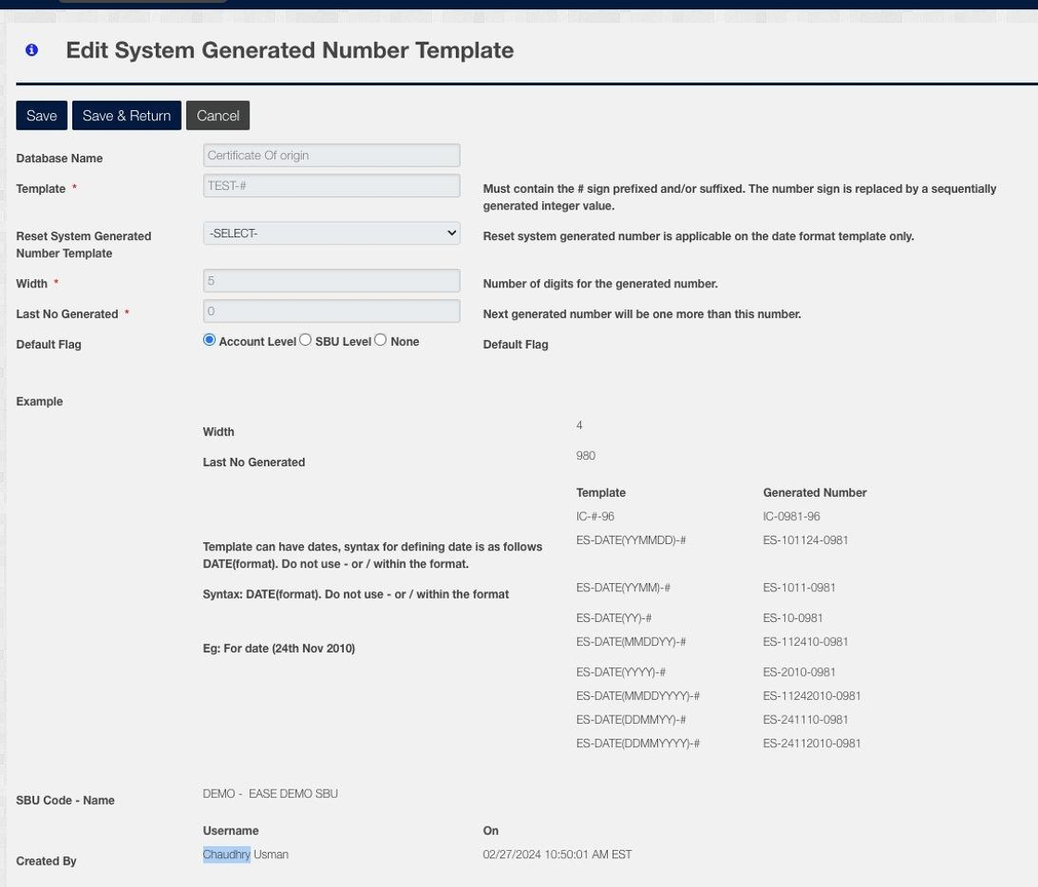Select Account Level radio button
Image resolution: width=1038 pixels, height=887 pixels.
[209, 340]
